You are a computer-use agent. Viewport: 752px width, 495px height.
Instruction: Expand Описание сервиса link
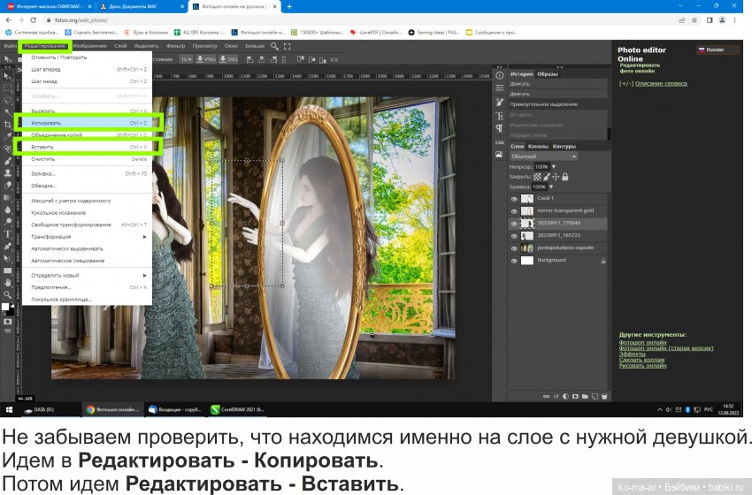click(x=661, y=83)
